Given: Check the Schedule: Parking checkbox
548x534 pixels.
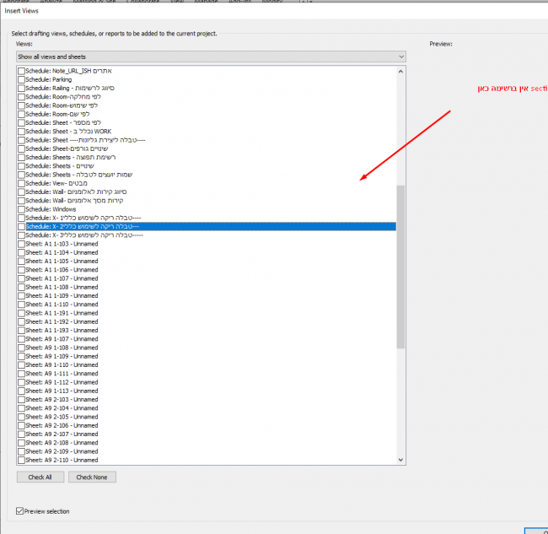Looking at the screenshot, I should tap(21, 80).
